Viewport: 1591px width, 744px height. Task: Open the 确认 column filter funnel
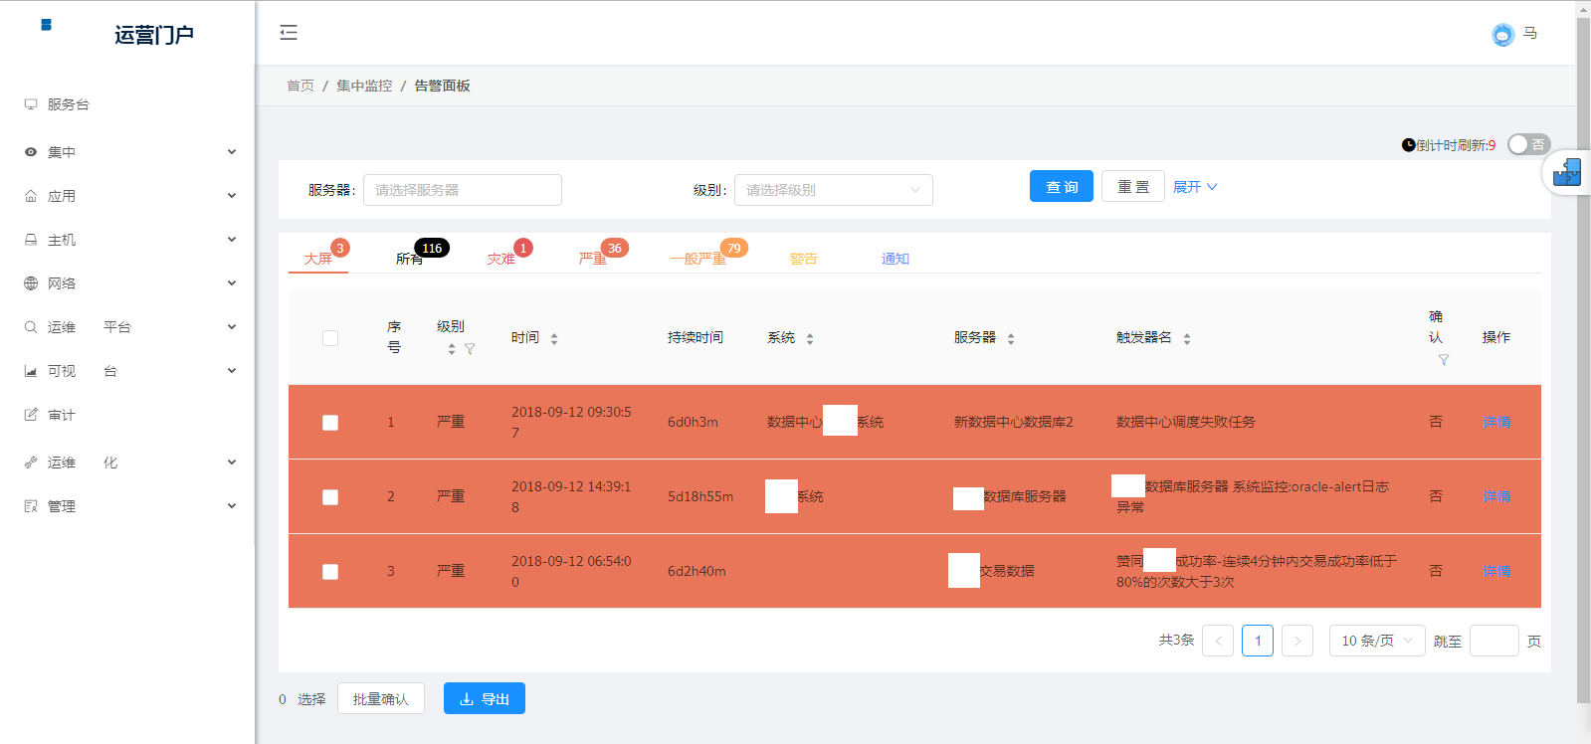(x=1444, y=360)
